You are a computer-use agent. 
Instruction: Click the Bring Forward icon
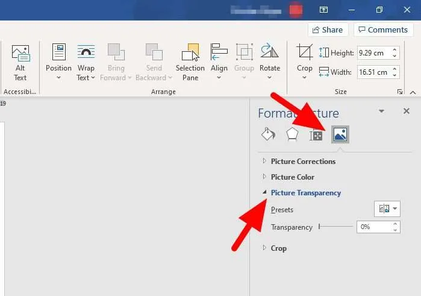pos(116,52)
